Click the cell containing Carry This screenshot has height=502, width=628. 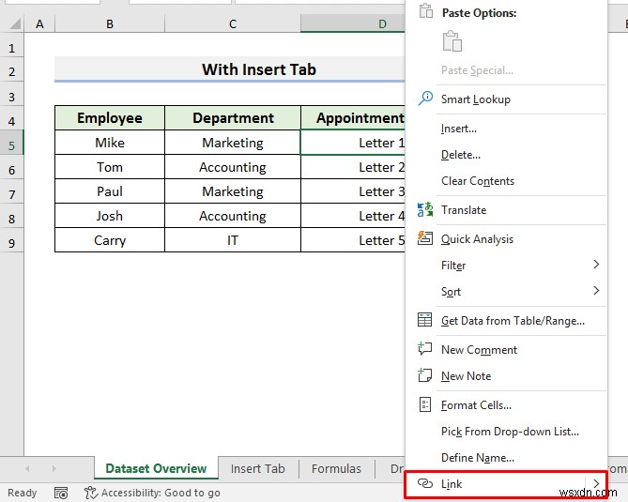click(110, 240)
